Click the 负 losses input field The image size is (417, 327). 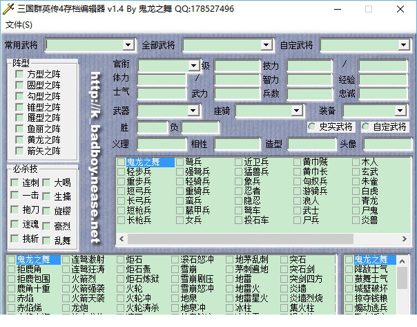tap(200, 127)
